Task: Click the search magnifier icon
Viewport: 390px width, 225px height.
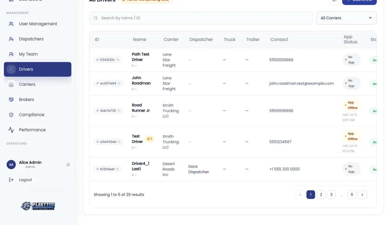Action: click(x=96, y=18)
